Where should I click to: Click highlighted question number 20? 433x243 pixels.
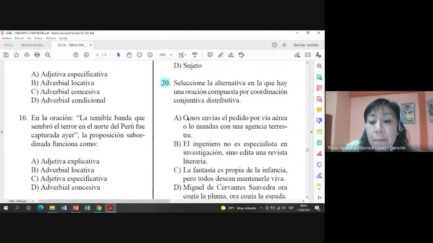(165, 83)
